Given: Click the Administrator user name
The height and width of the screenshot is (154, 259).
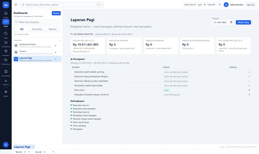Looking at the screenshot, I should point(237,5).
